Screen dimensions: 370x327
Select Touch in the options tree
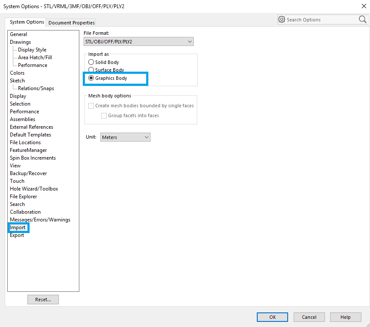[17, 181]
